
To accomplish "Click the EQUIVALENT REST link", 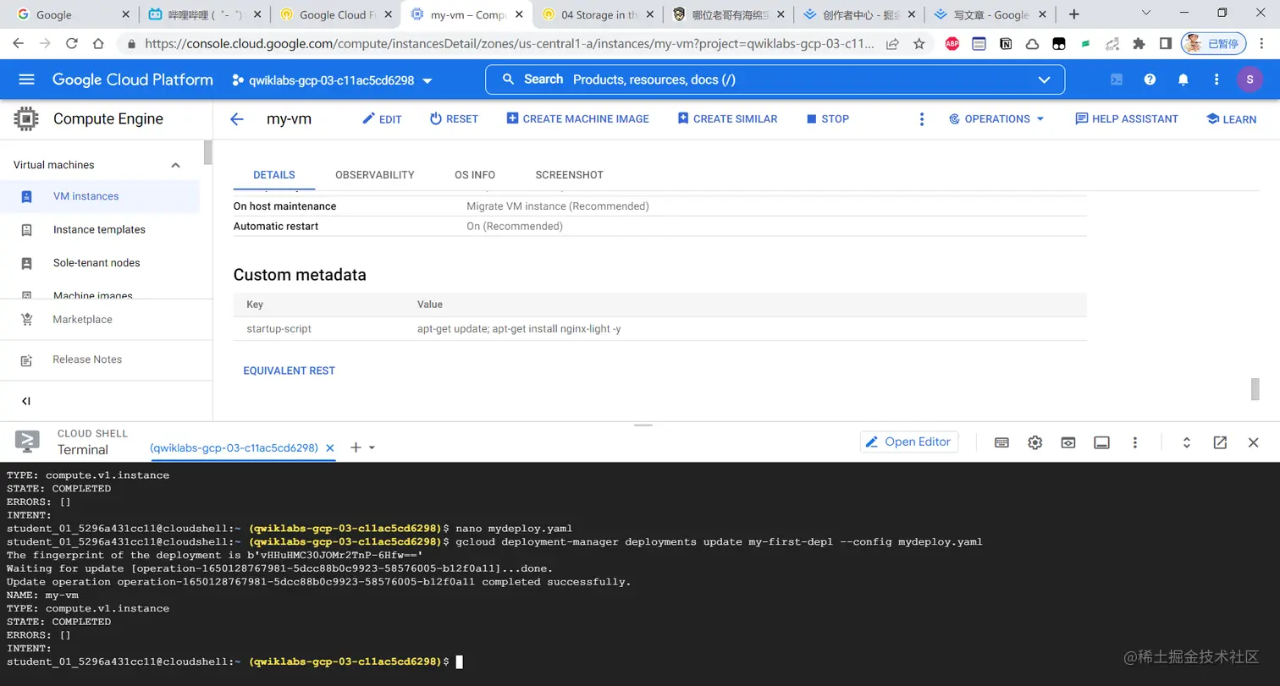I will [290, 370].
